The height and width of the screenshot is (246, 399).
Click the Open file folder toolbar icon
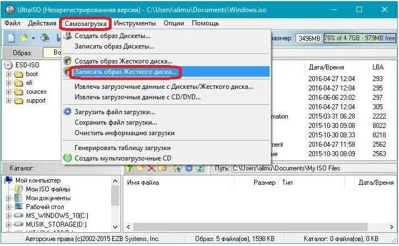pos(24,38)
